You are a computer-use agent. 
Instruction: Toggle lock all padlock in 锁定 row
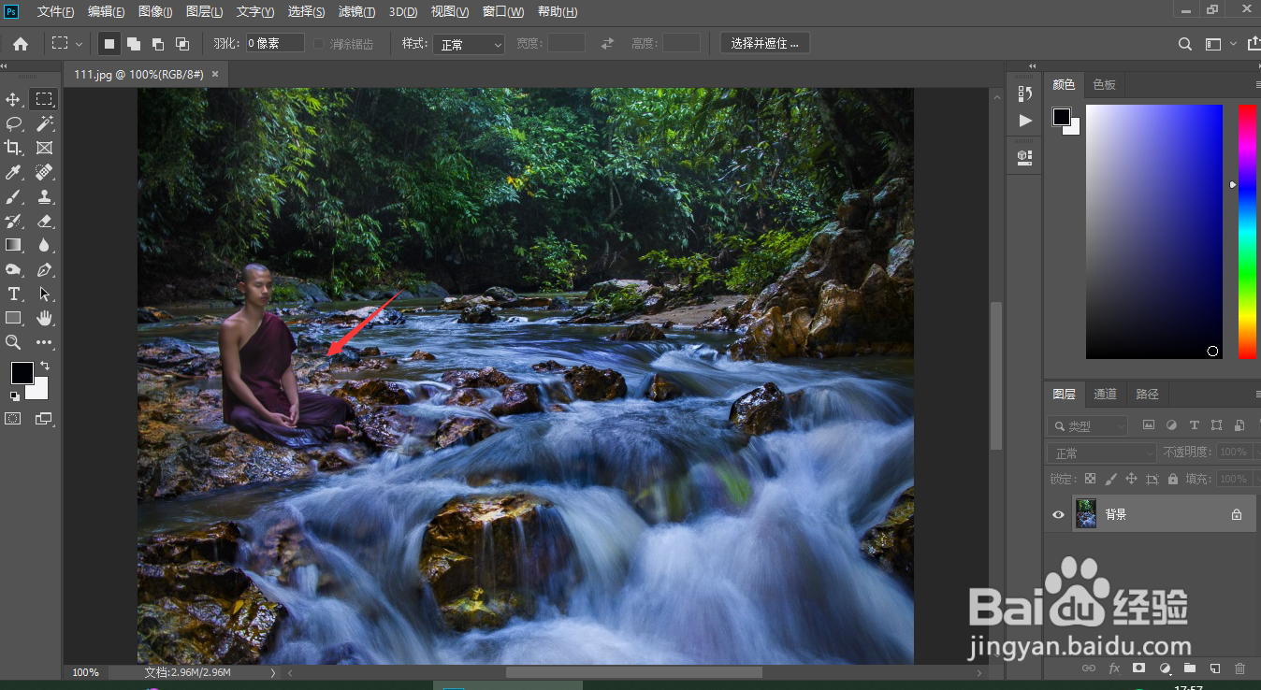click(1172, 479)
